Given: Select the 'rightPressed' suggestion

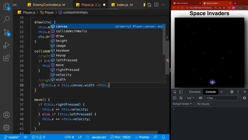Looking at the screenshot, I should pyautogui.click(x=108, y=70).
